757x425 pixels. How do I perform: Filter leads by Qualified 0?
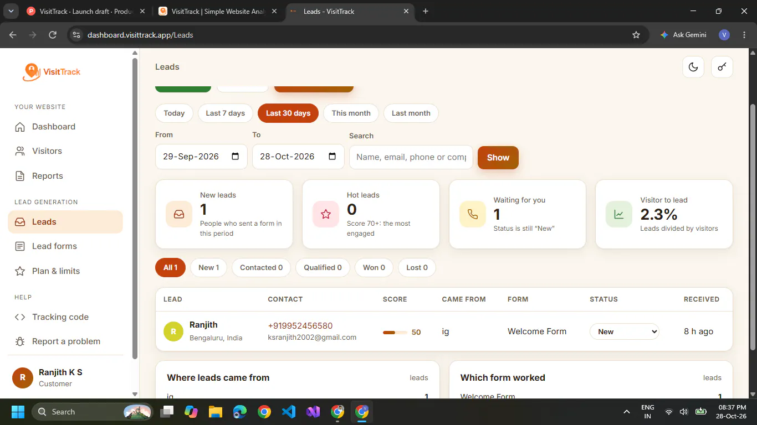click(x=323, y=267)
